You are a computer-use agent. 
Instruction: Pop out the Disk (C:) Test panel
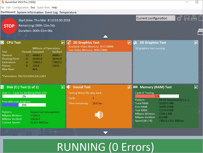tap(63, 87)
